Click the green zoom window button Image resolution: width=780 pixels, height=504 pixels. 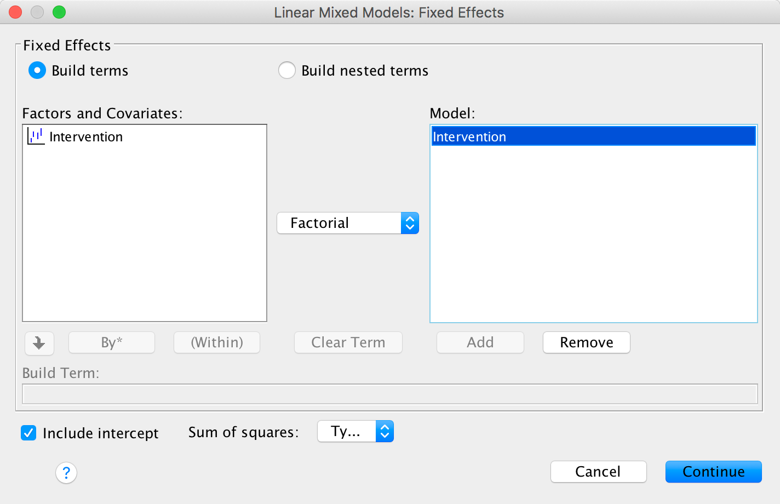(x=59, y=12)
